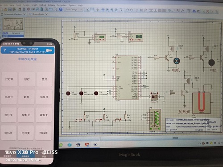Click the Zoom In magnifier icon
Screen dimensions: 223x167
pyautogui.click(x=107, y=10)
